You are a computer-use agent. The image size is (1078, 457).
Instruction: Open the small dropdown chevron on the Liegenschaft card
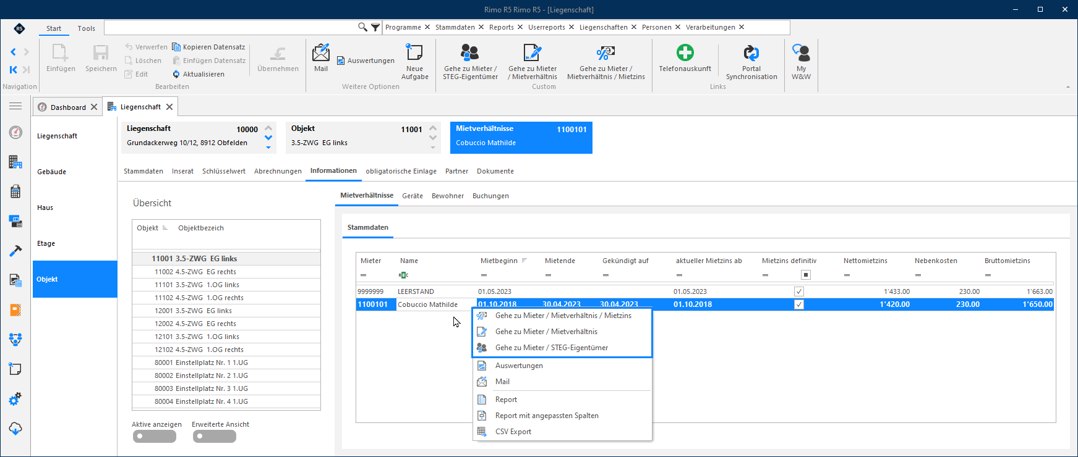pyautogui.click(x=268, y=148)
